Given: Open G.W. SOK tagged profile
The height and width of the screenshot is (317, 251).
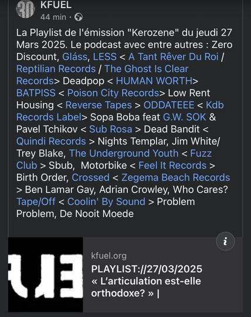Looking at the screenshot, I should (185, 117).
